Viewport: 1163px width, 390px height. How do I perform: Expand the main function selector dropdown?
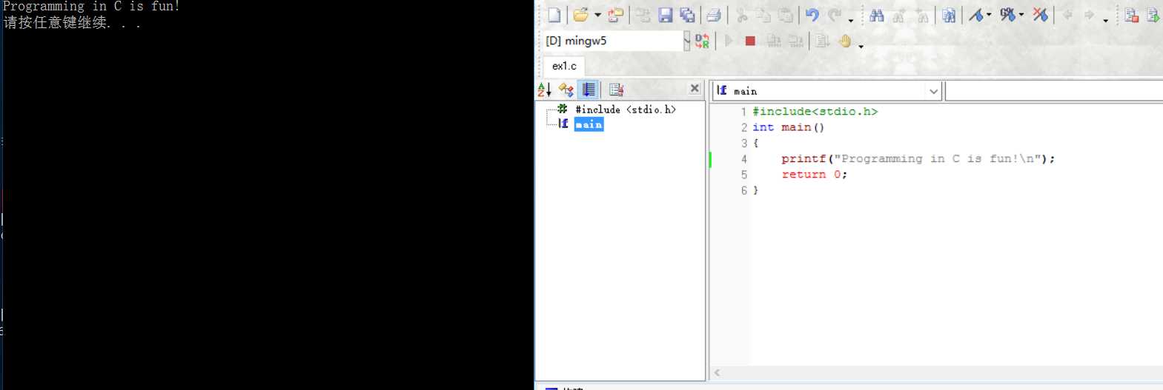933,91
